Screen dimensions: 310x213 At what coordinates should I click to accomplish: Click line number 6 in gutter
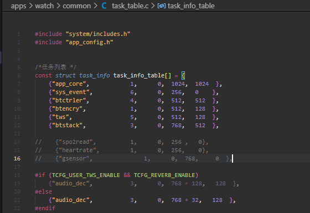(19, 75)
